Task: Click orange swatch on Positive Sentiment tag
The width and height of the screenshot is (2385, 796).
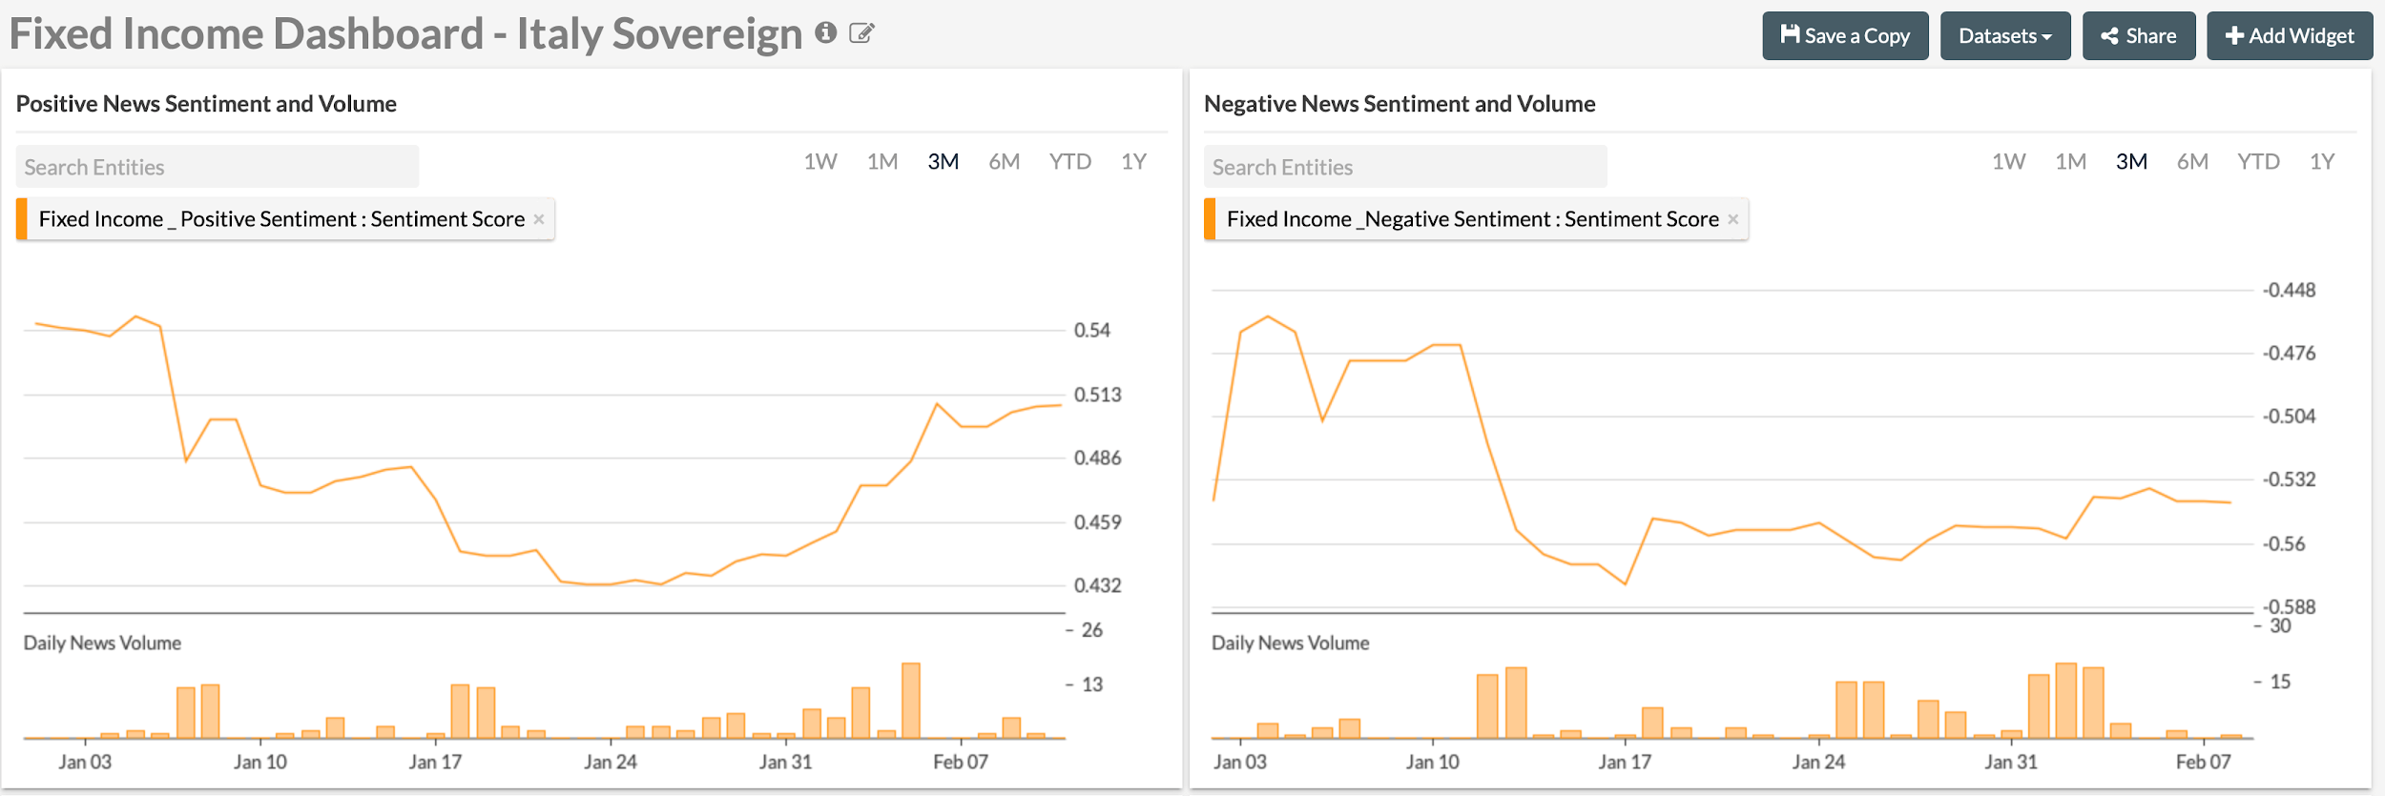Action: pos(22,219)
